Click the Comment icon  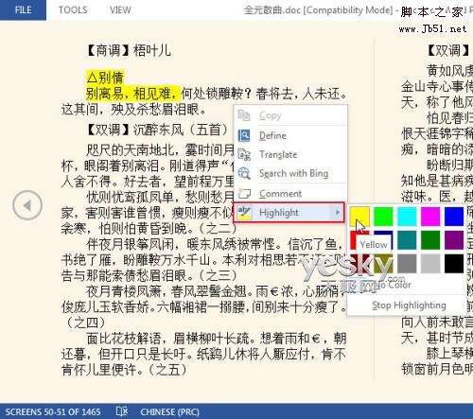click(244, 193)
